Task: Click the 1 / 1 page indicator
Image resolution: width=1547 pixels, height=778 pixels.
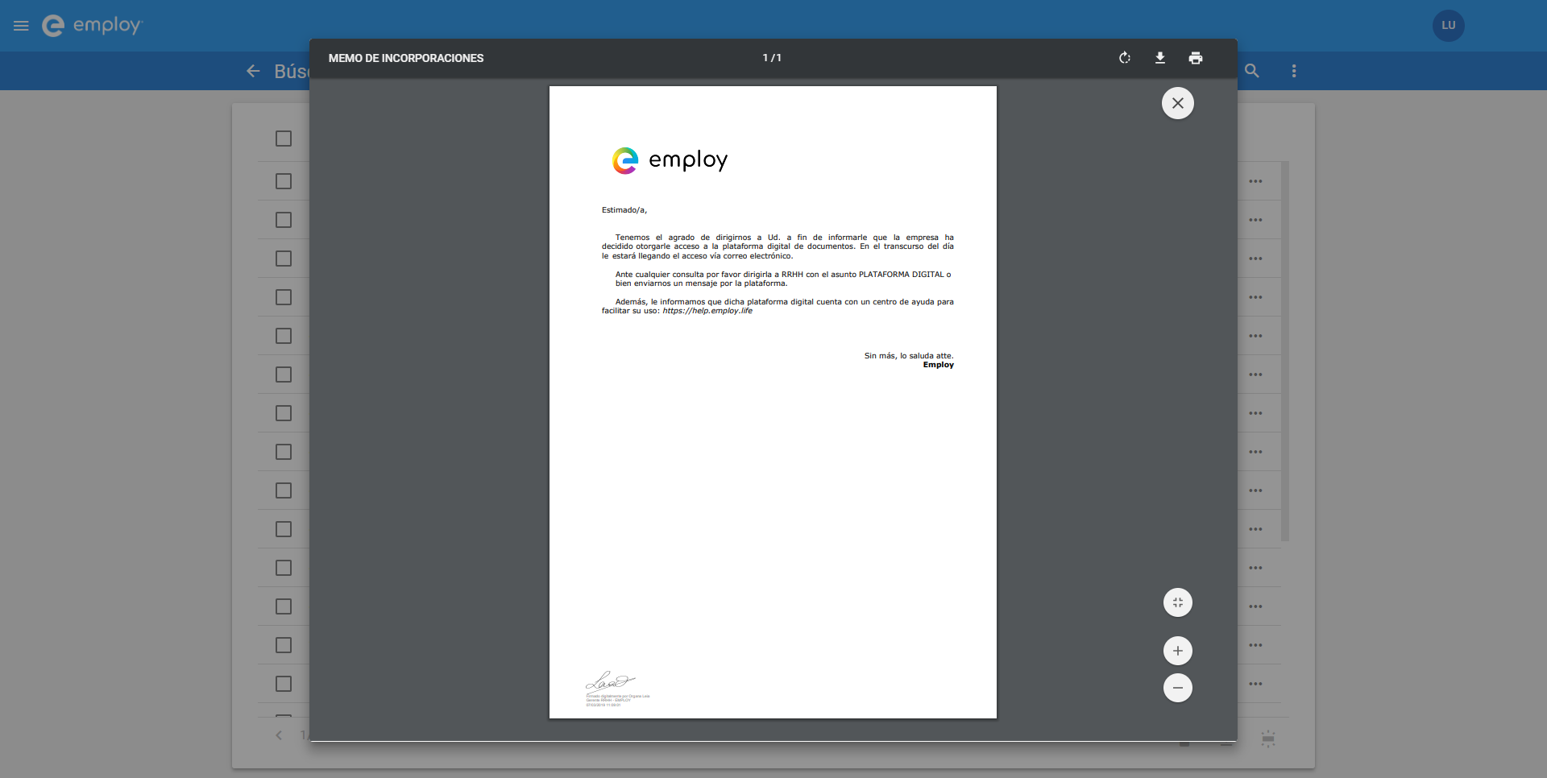Action: pyautogui.click(x=772, y=58)
